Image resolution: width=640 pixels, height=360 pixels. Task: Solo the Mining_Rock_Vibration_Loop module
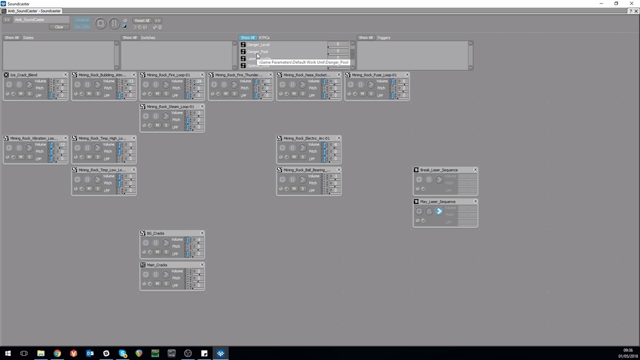29,157
